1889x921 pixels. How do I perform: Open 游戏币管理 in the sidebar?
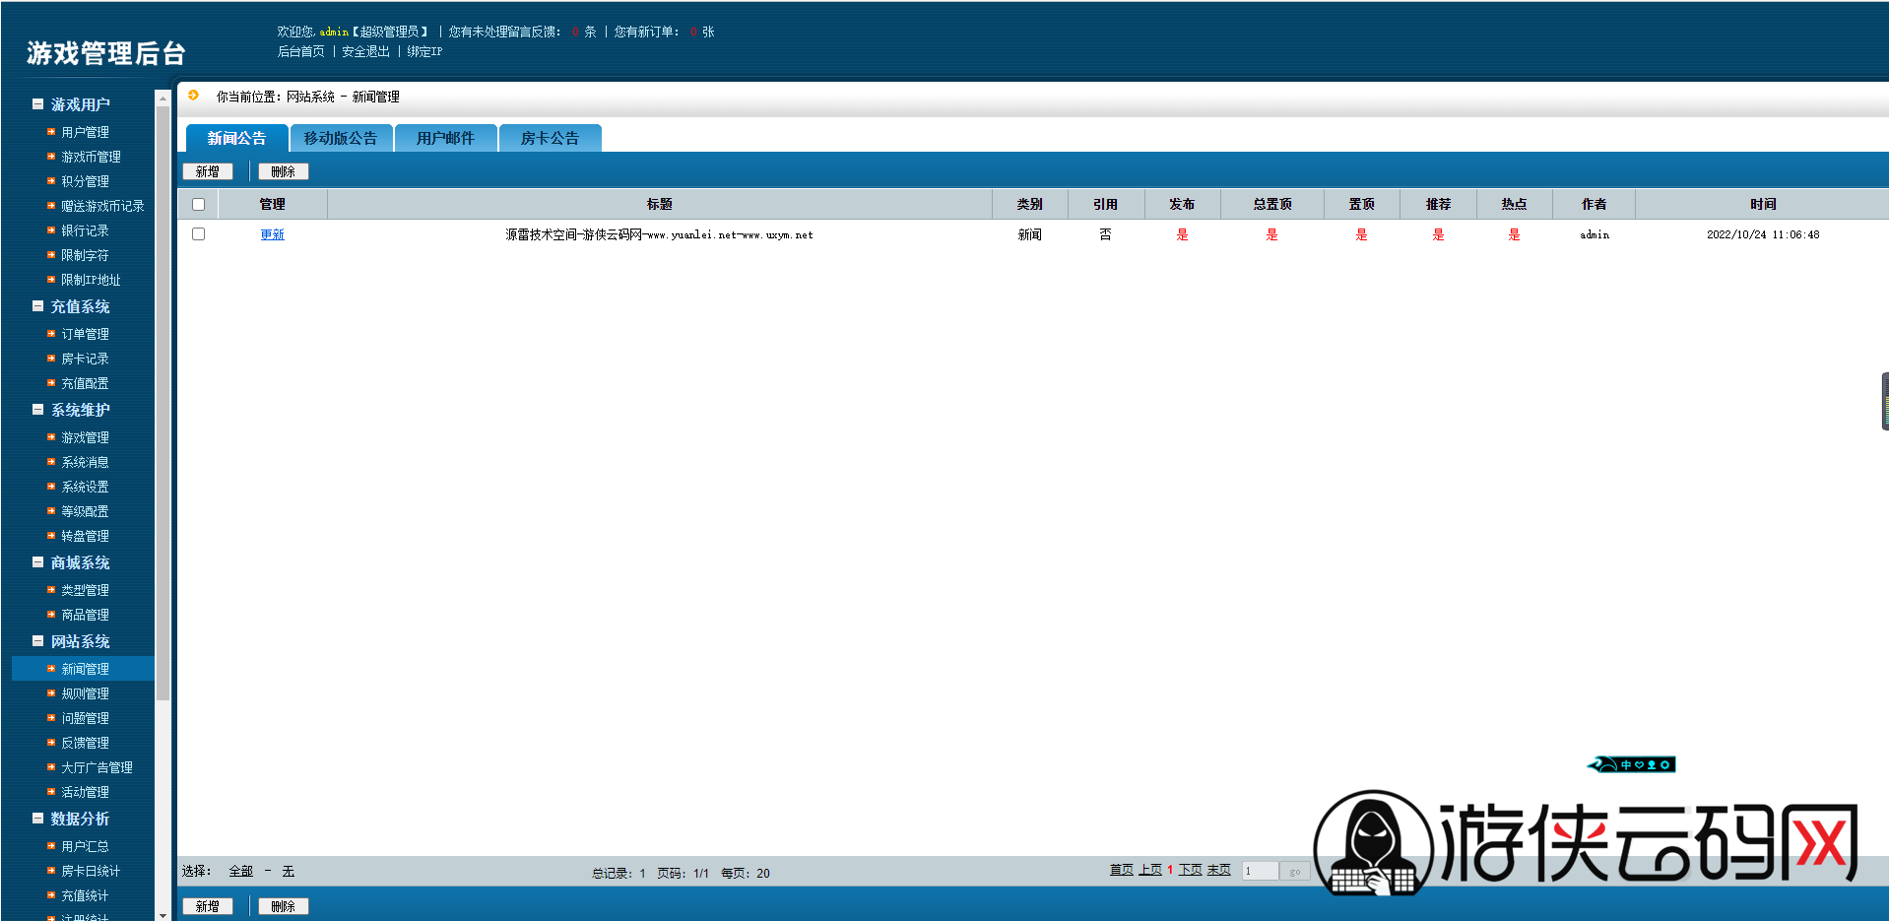pos(91,157)
